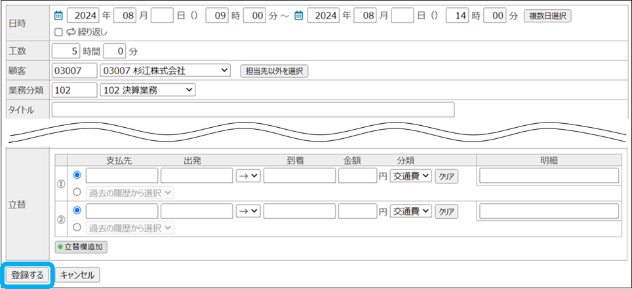Choose row ① 過去の履歴から選択 radio option
632x289 pixels.
point(78,192)
